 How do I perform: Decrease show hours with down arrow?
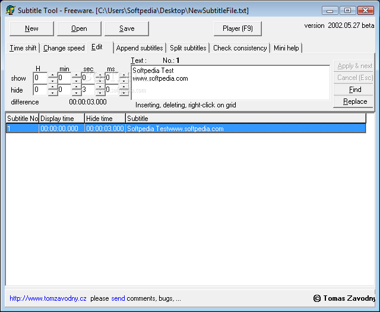(x=53, y=81)
